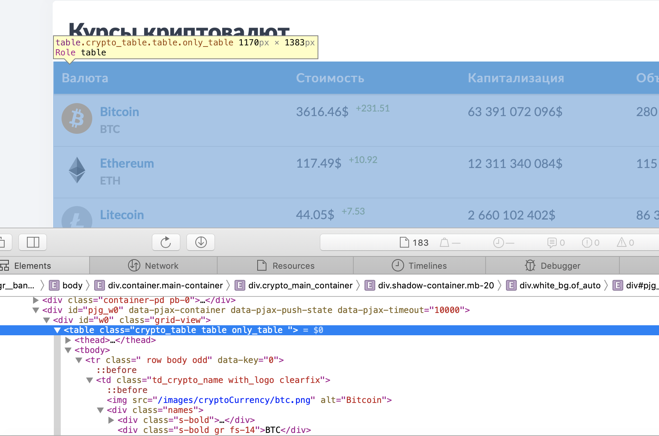The width and height of the screenshot is (659, 436).
Task: Click the BTC ticker under Bitcoin
Action: (x=110, y=129)
